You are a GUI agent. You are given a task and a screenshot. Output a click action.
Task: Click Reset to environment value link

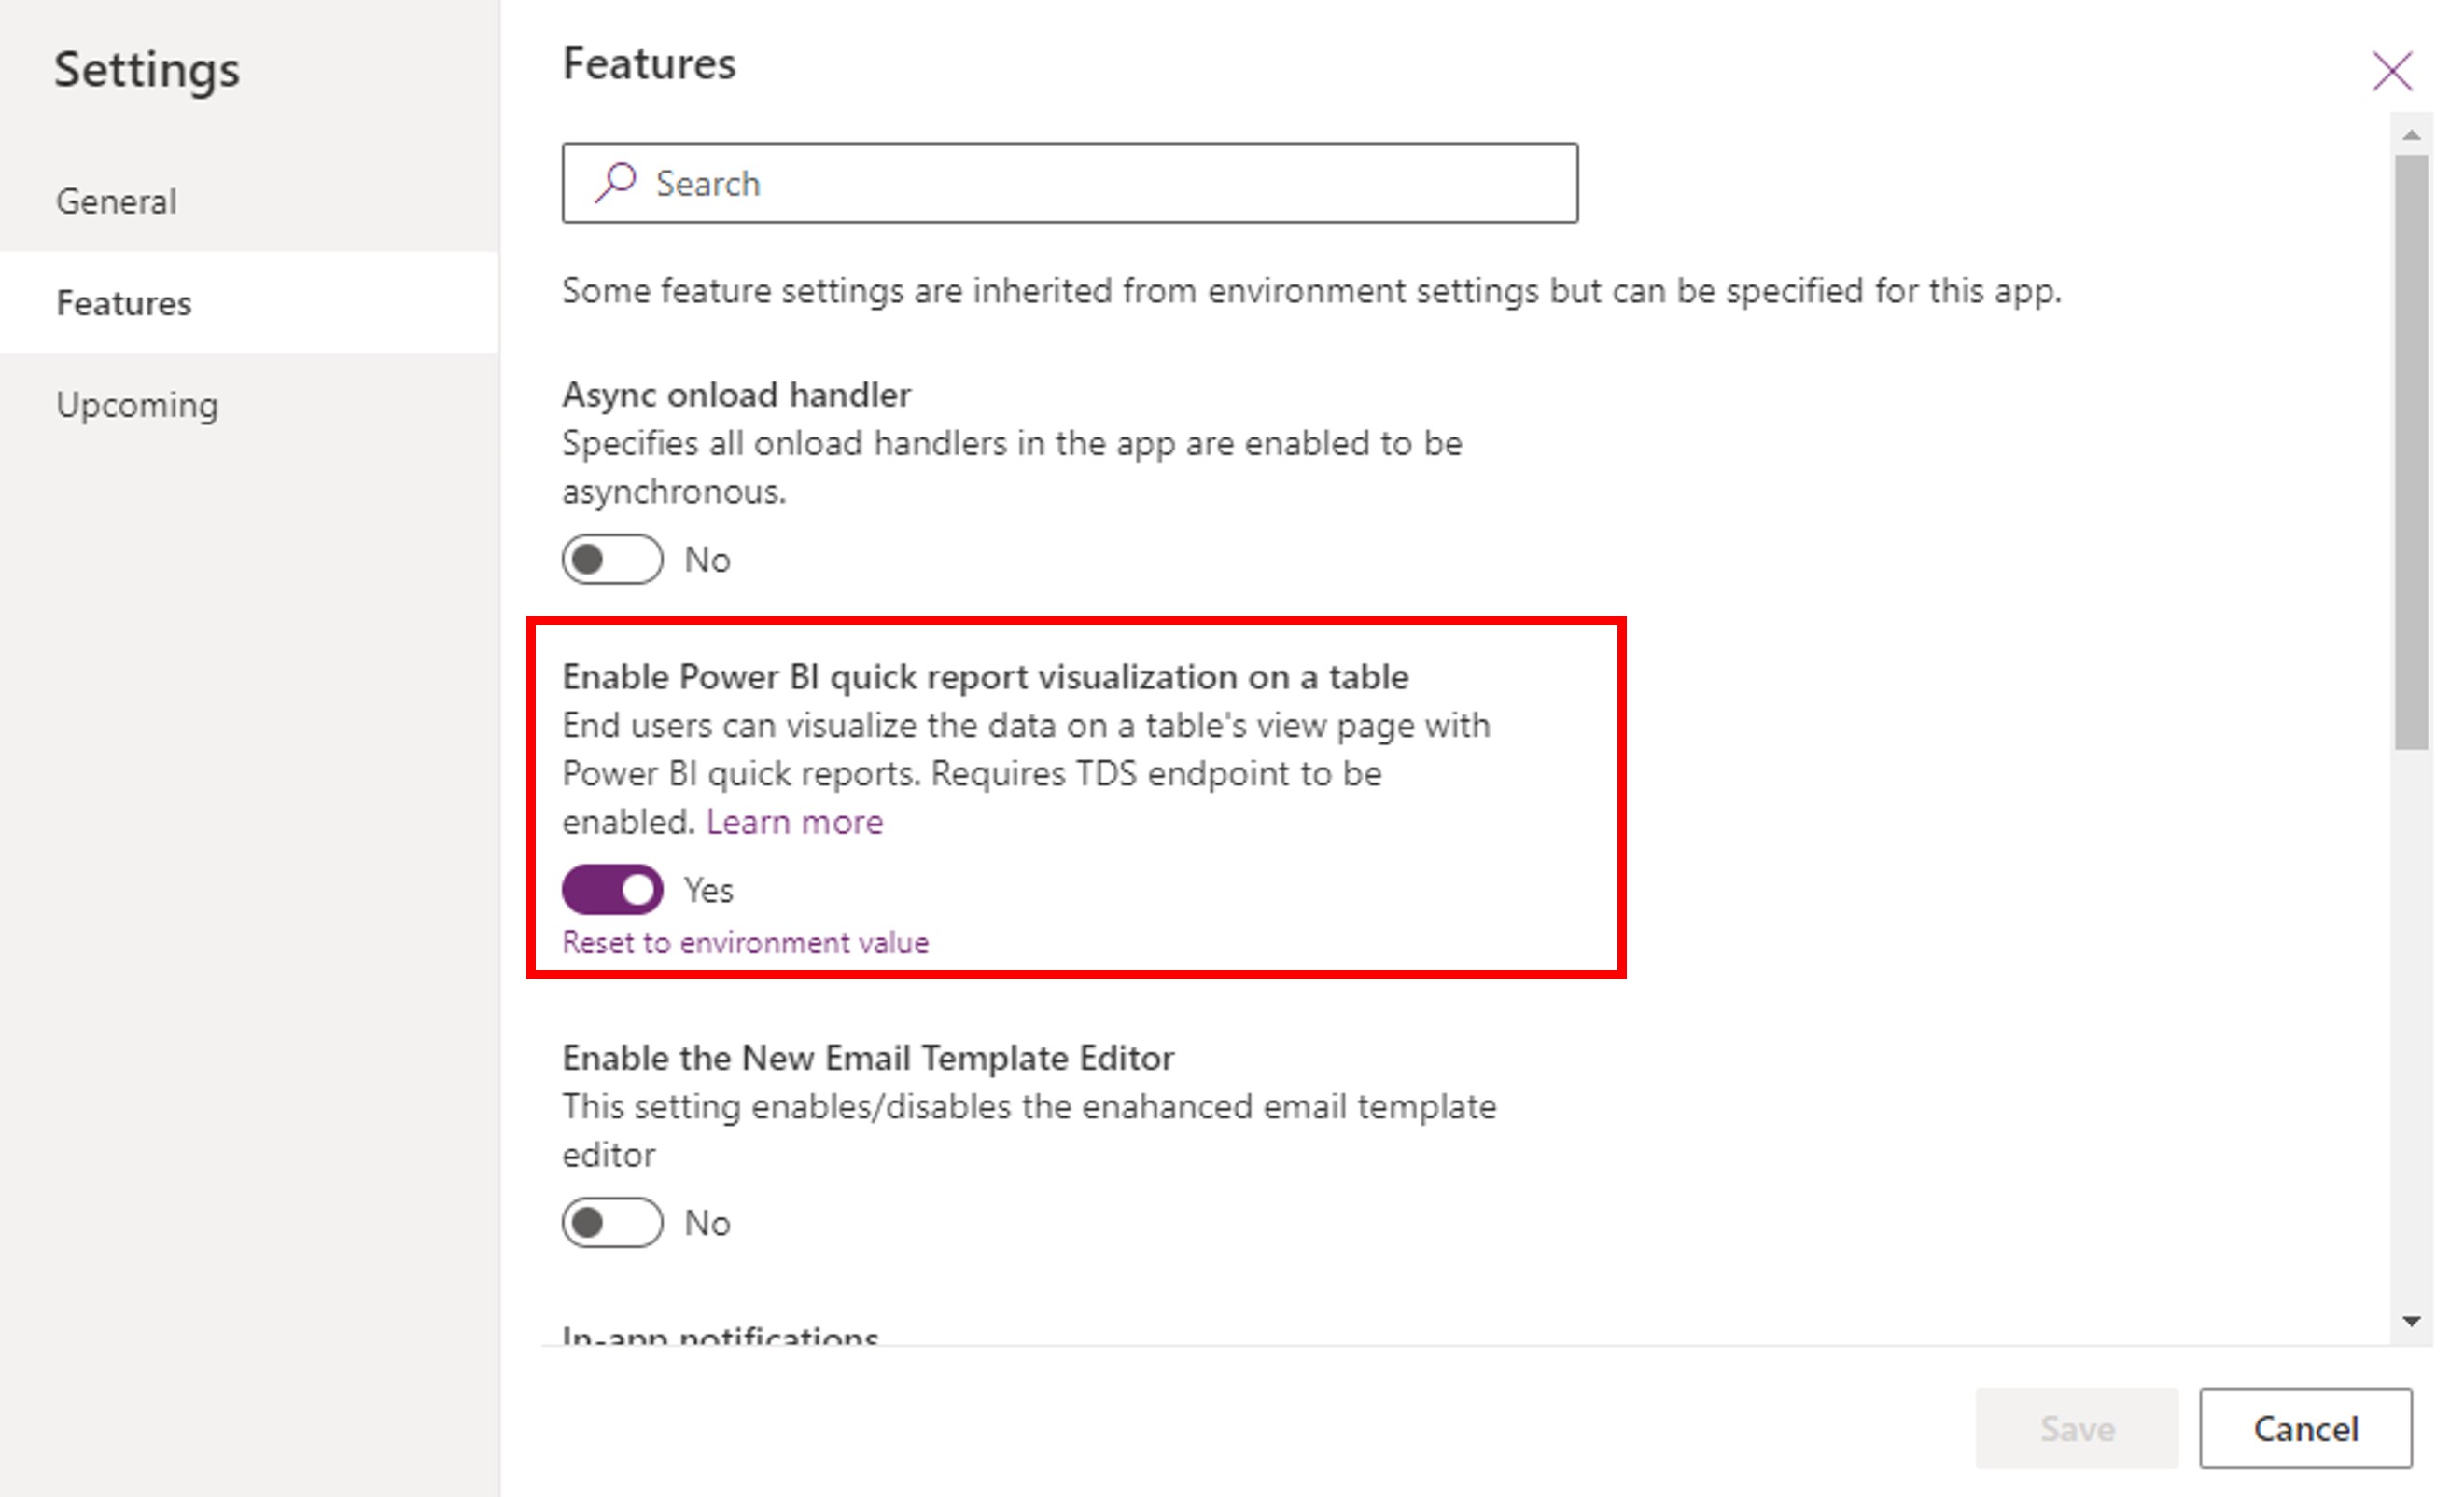coord(745,942)
